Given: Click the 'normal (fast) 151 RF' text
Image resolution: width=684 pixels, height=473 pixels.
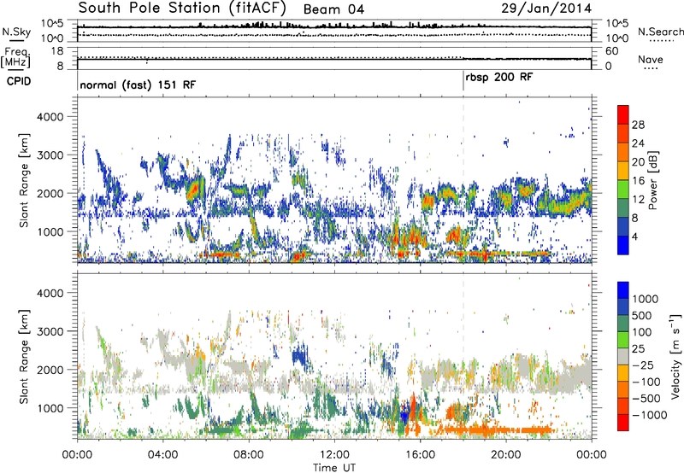Looking at the screenshot, I should pos(138,85).
